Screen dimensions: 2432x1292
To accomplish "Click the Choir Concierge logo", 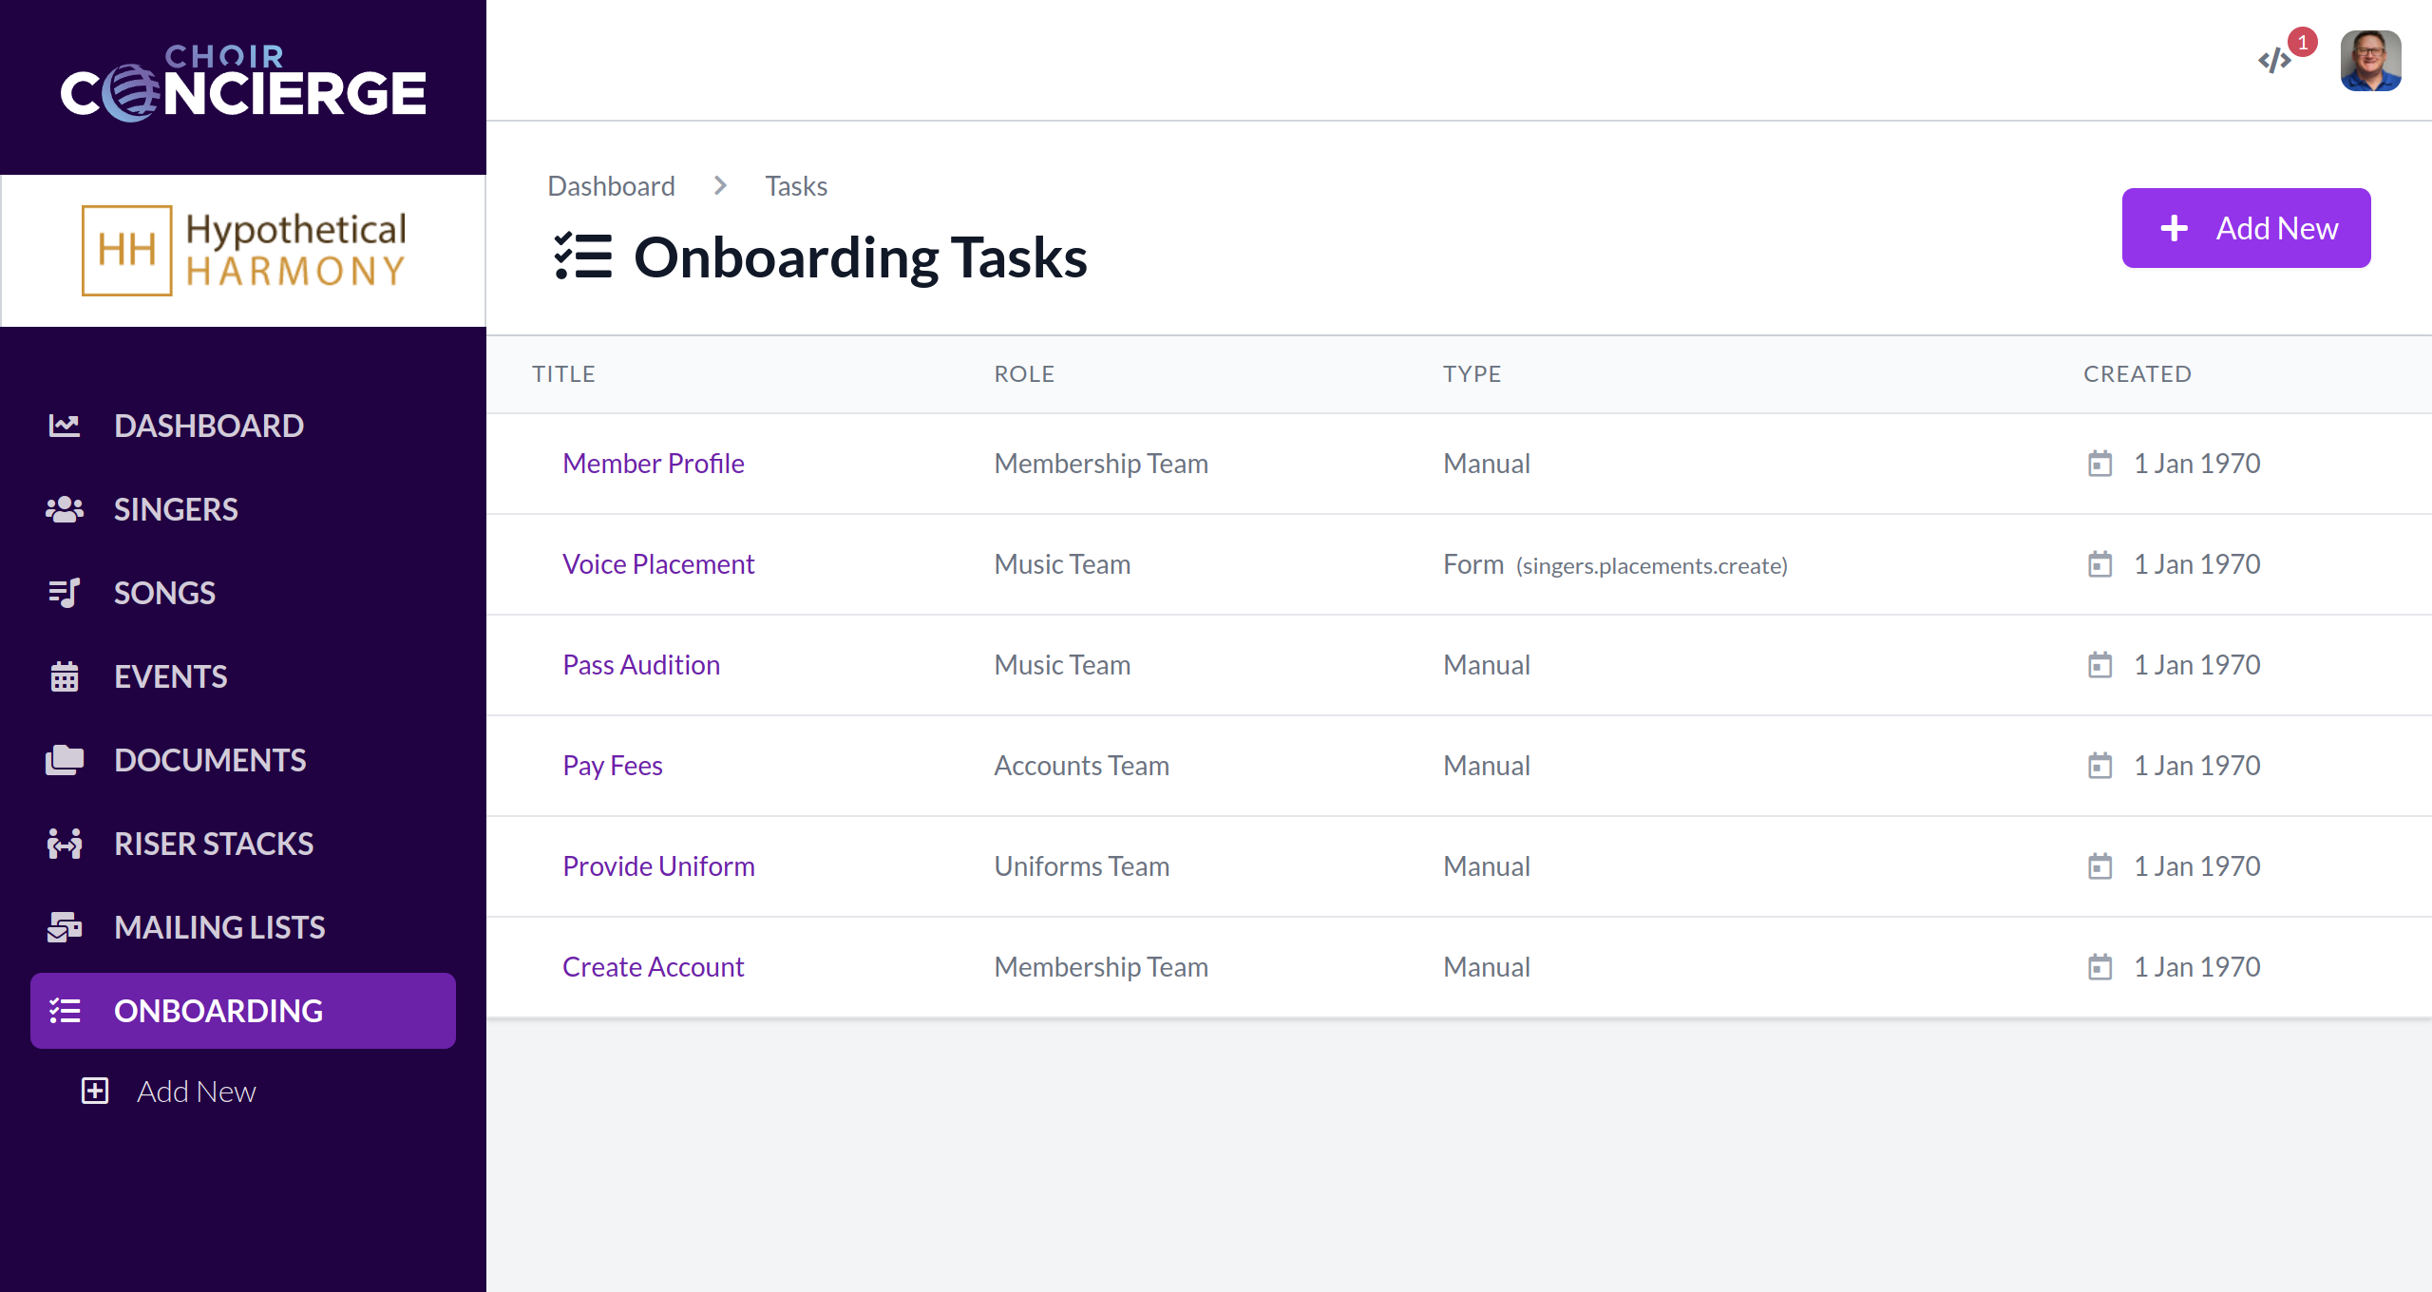I will (243, 84).
